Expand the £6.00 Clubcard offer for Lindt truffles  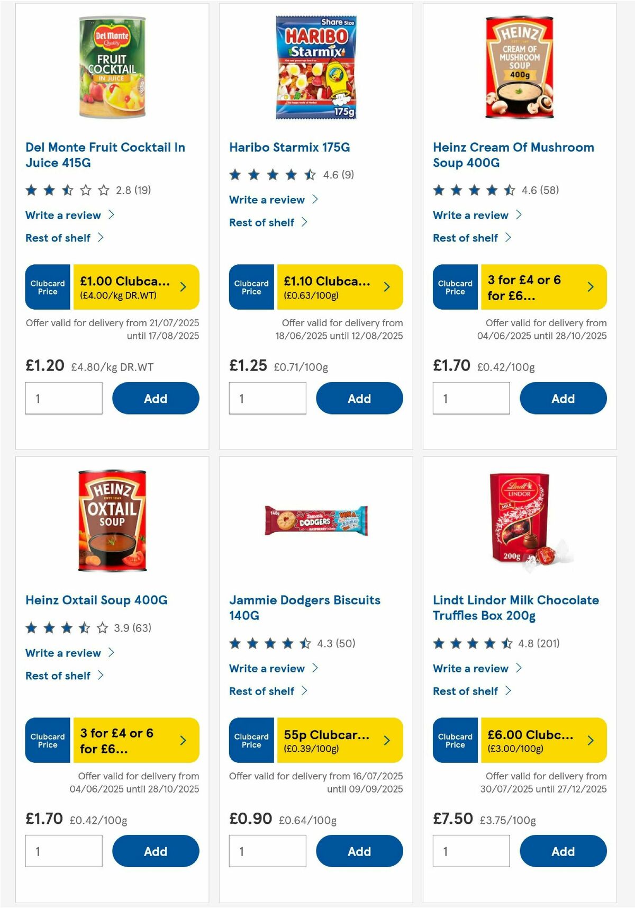(590, 740)
